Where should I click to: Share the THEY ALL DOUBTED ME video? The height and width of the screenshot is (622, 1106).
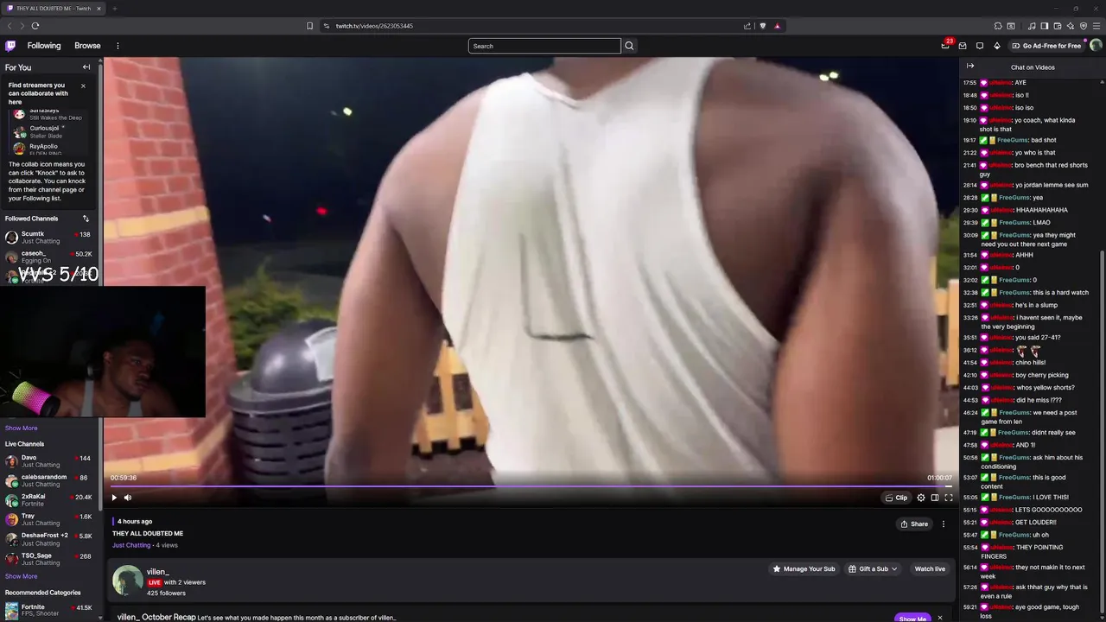pos(914,524)
